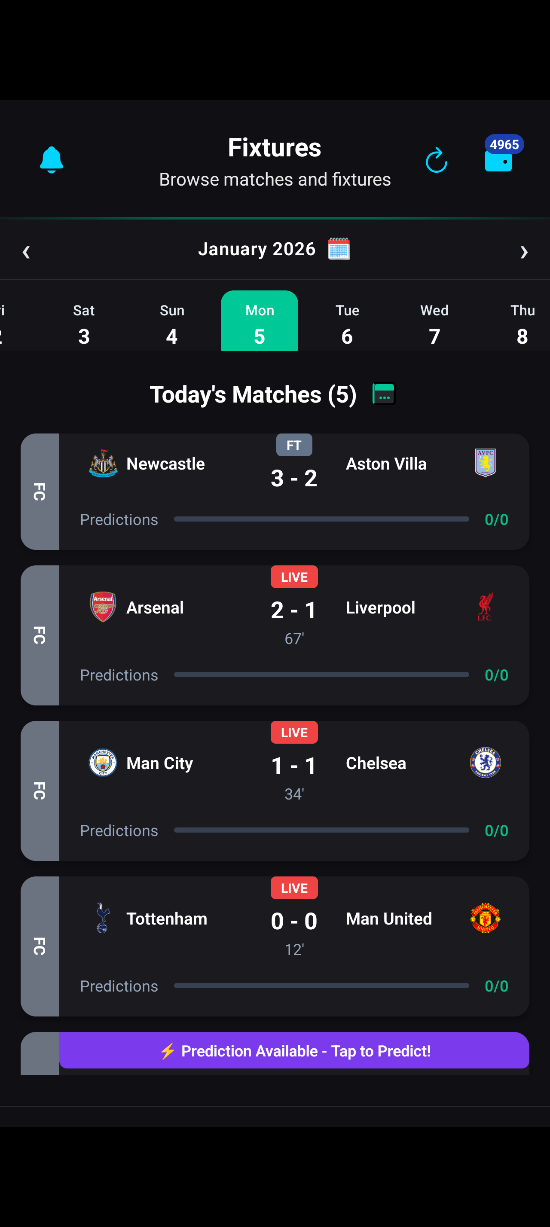The image size is (550, 1227).
Task: Open the Arsenal vs Liverpool live score
Action: pyautogui.click(x=294, y=610)
